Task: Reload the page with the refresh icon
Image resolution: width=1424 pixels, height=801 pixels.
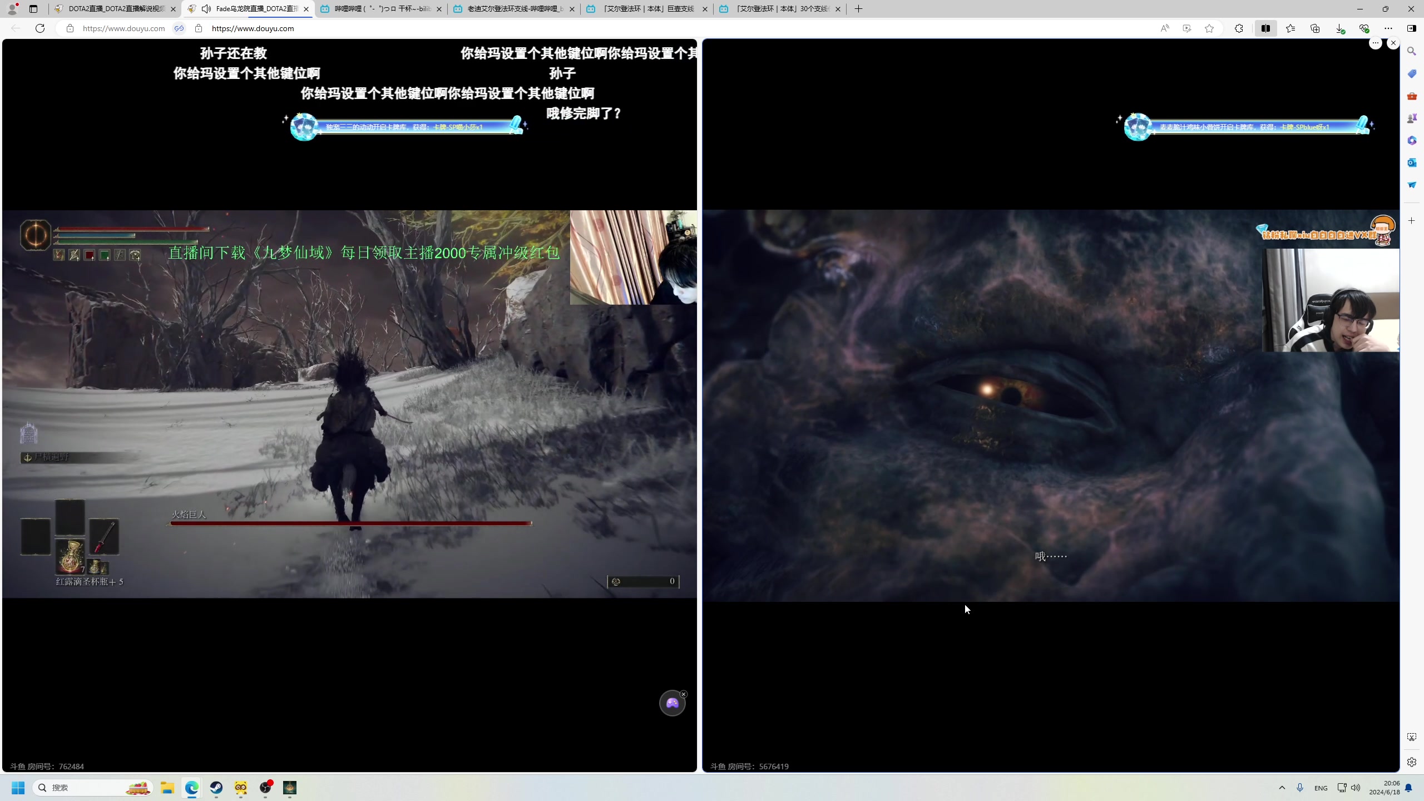Action: 40,28
